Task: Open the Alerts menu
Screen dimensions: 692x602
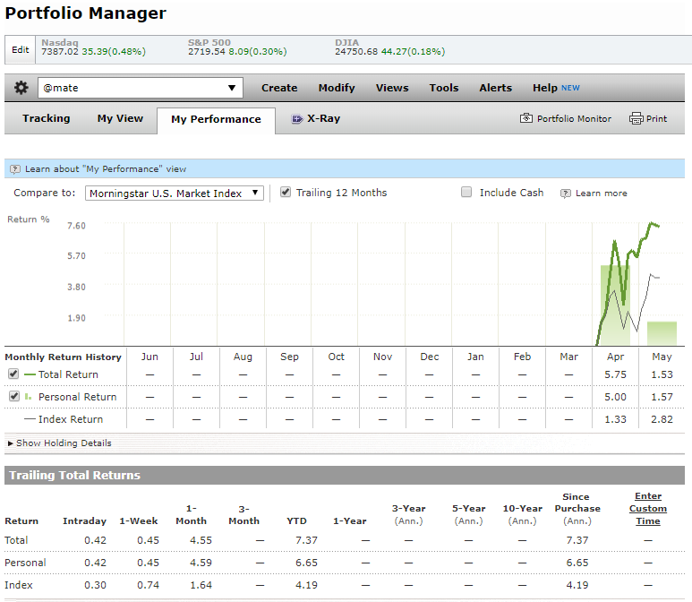Action: (x=496, y=88)
